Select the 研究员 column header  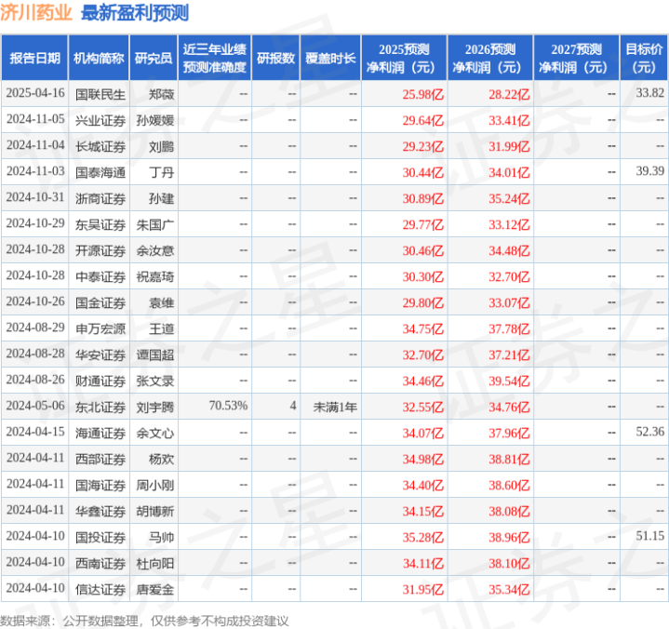click(154, 58)
